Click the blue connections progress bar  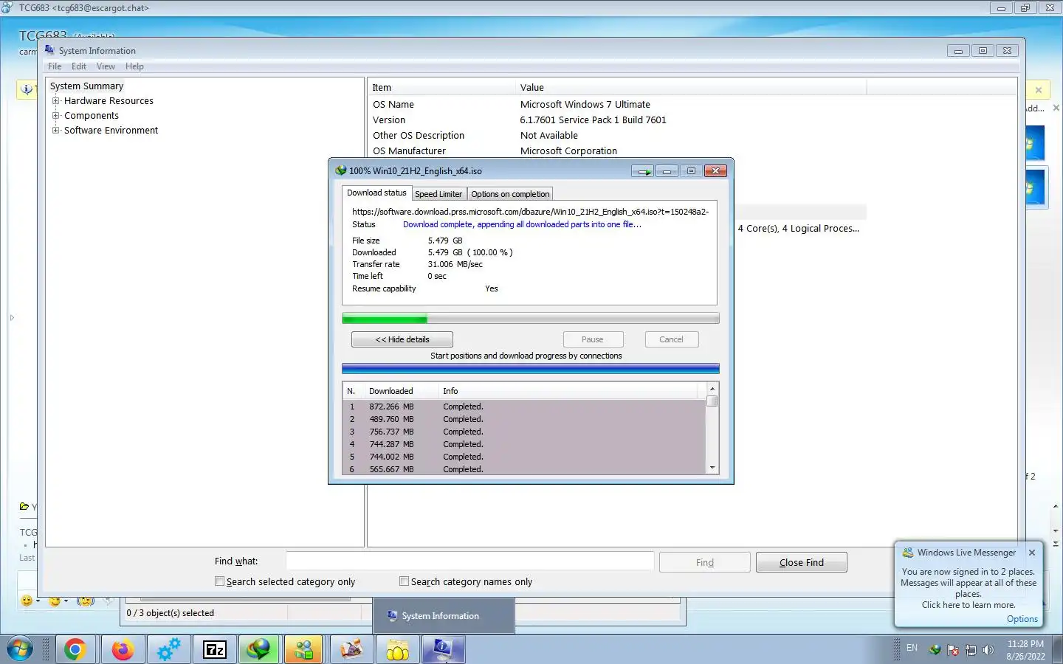tap(531, 368)
